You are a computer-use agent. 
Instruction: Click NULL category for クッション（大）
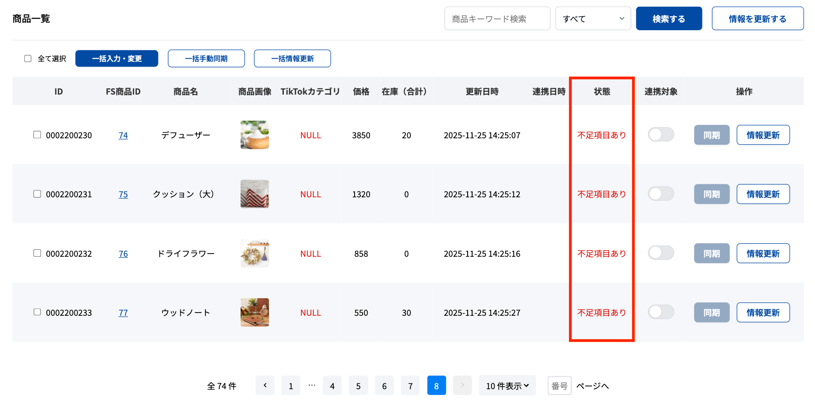click(311, 194)
